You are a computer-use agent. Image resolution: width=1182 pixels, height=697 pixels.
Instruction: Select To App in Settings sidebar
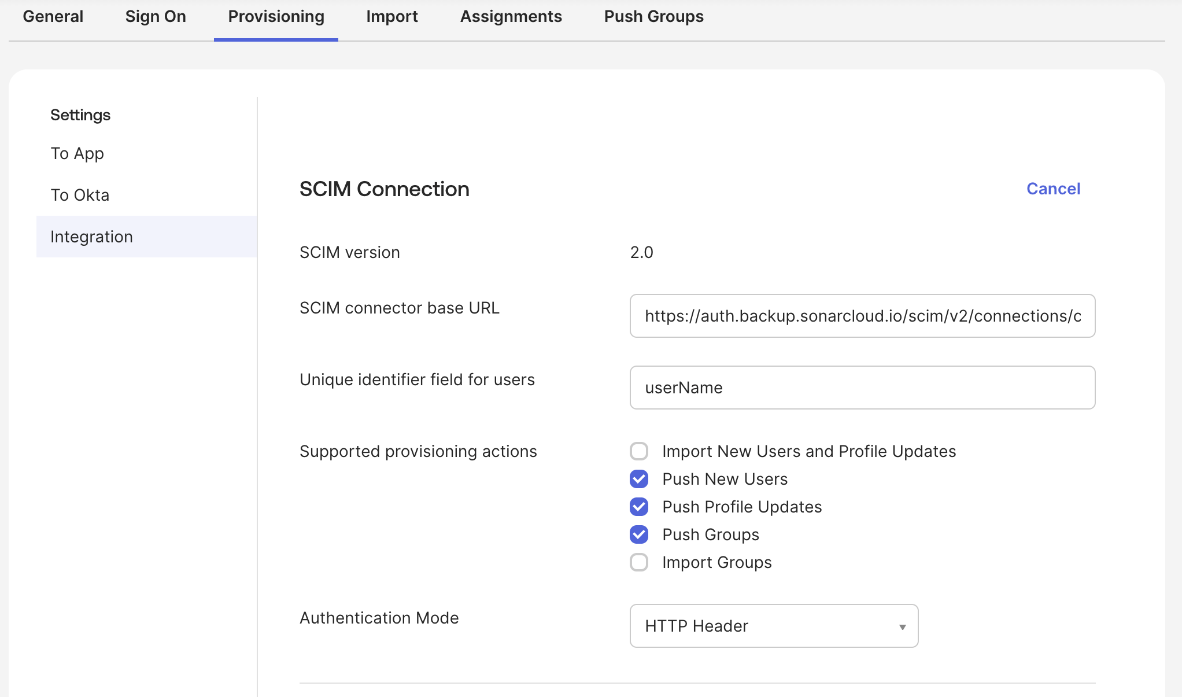tap(77, 153)
